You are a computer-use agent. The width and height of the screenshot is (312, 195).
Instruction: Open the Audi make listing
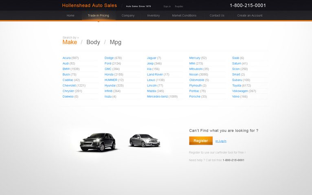coord(66,64)
